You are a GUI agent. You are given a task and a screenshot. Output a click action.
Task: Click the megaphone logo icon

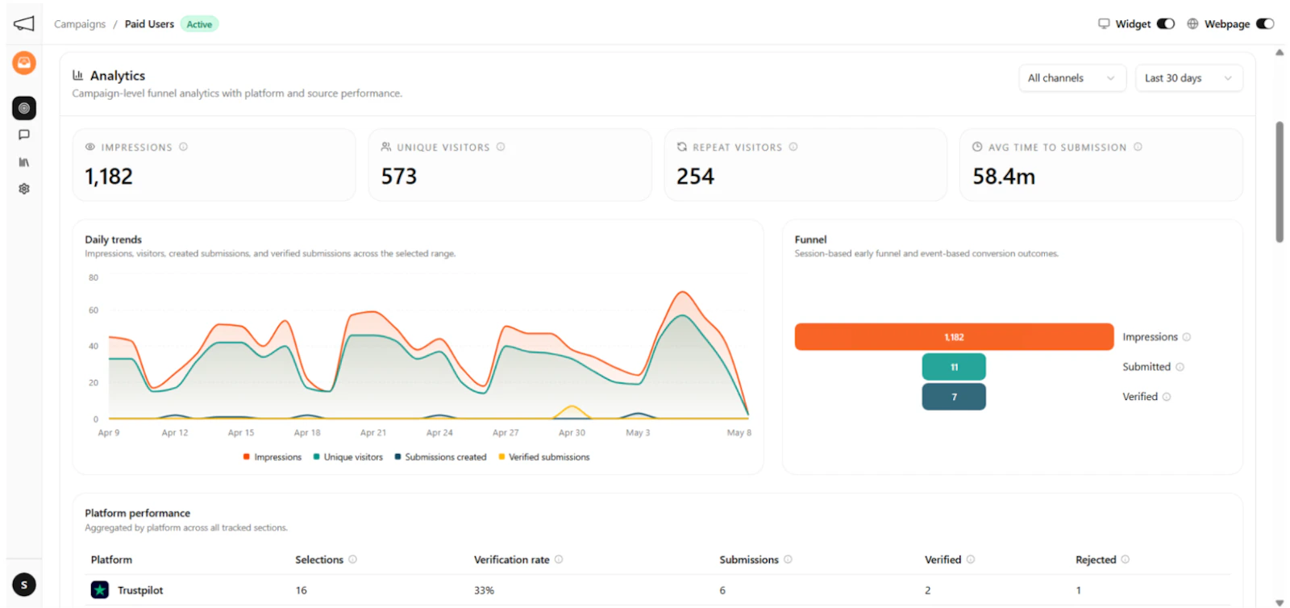pyautogui.click(x=24, y=23)
